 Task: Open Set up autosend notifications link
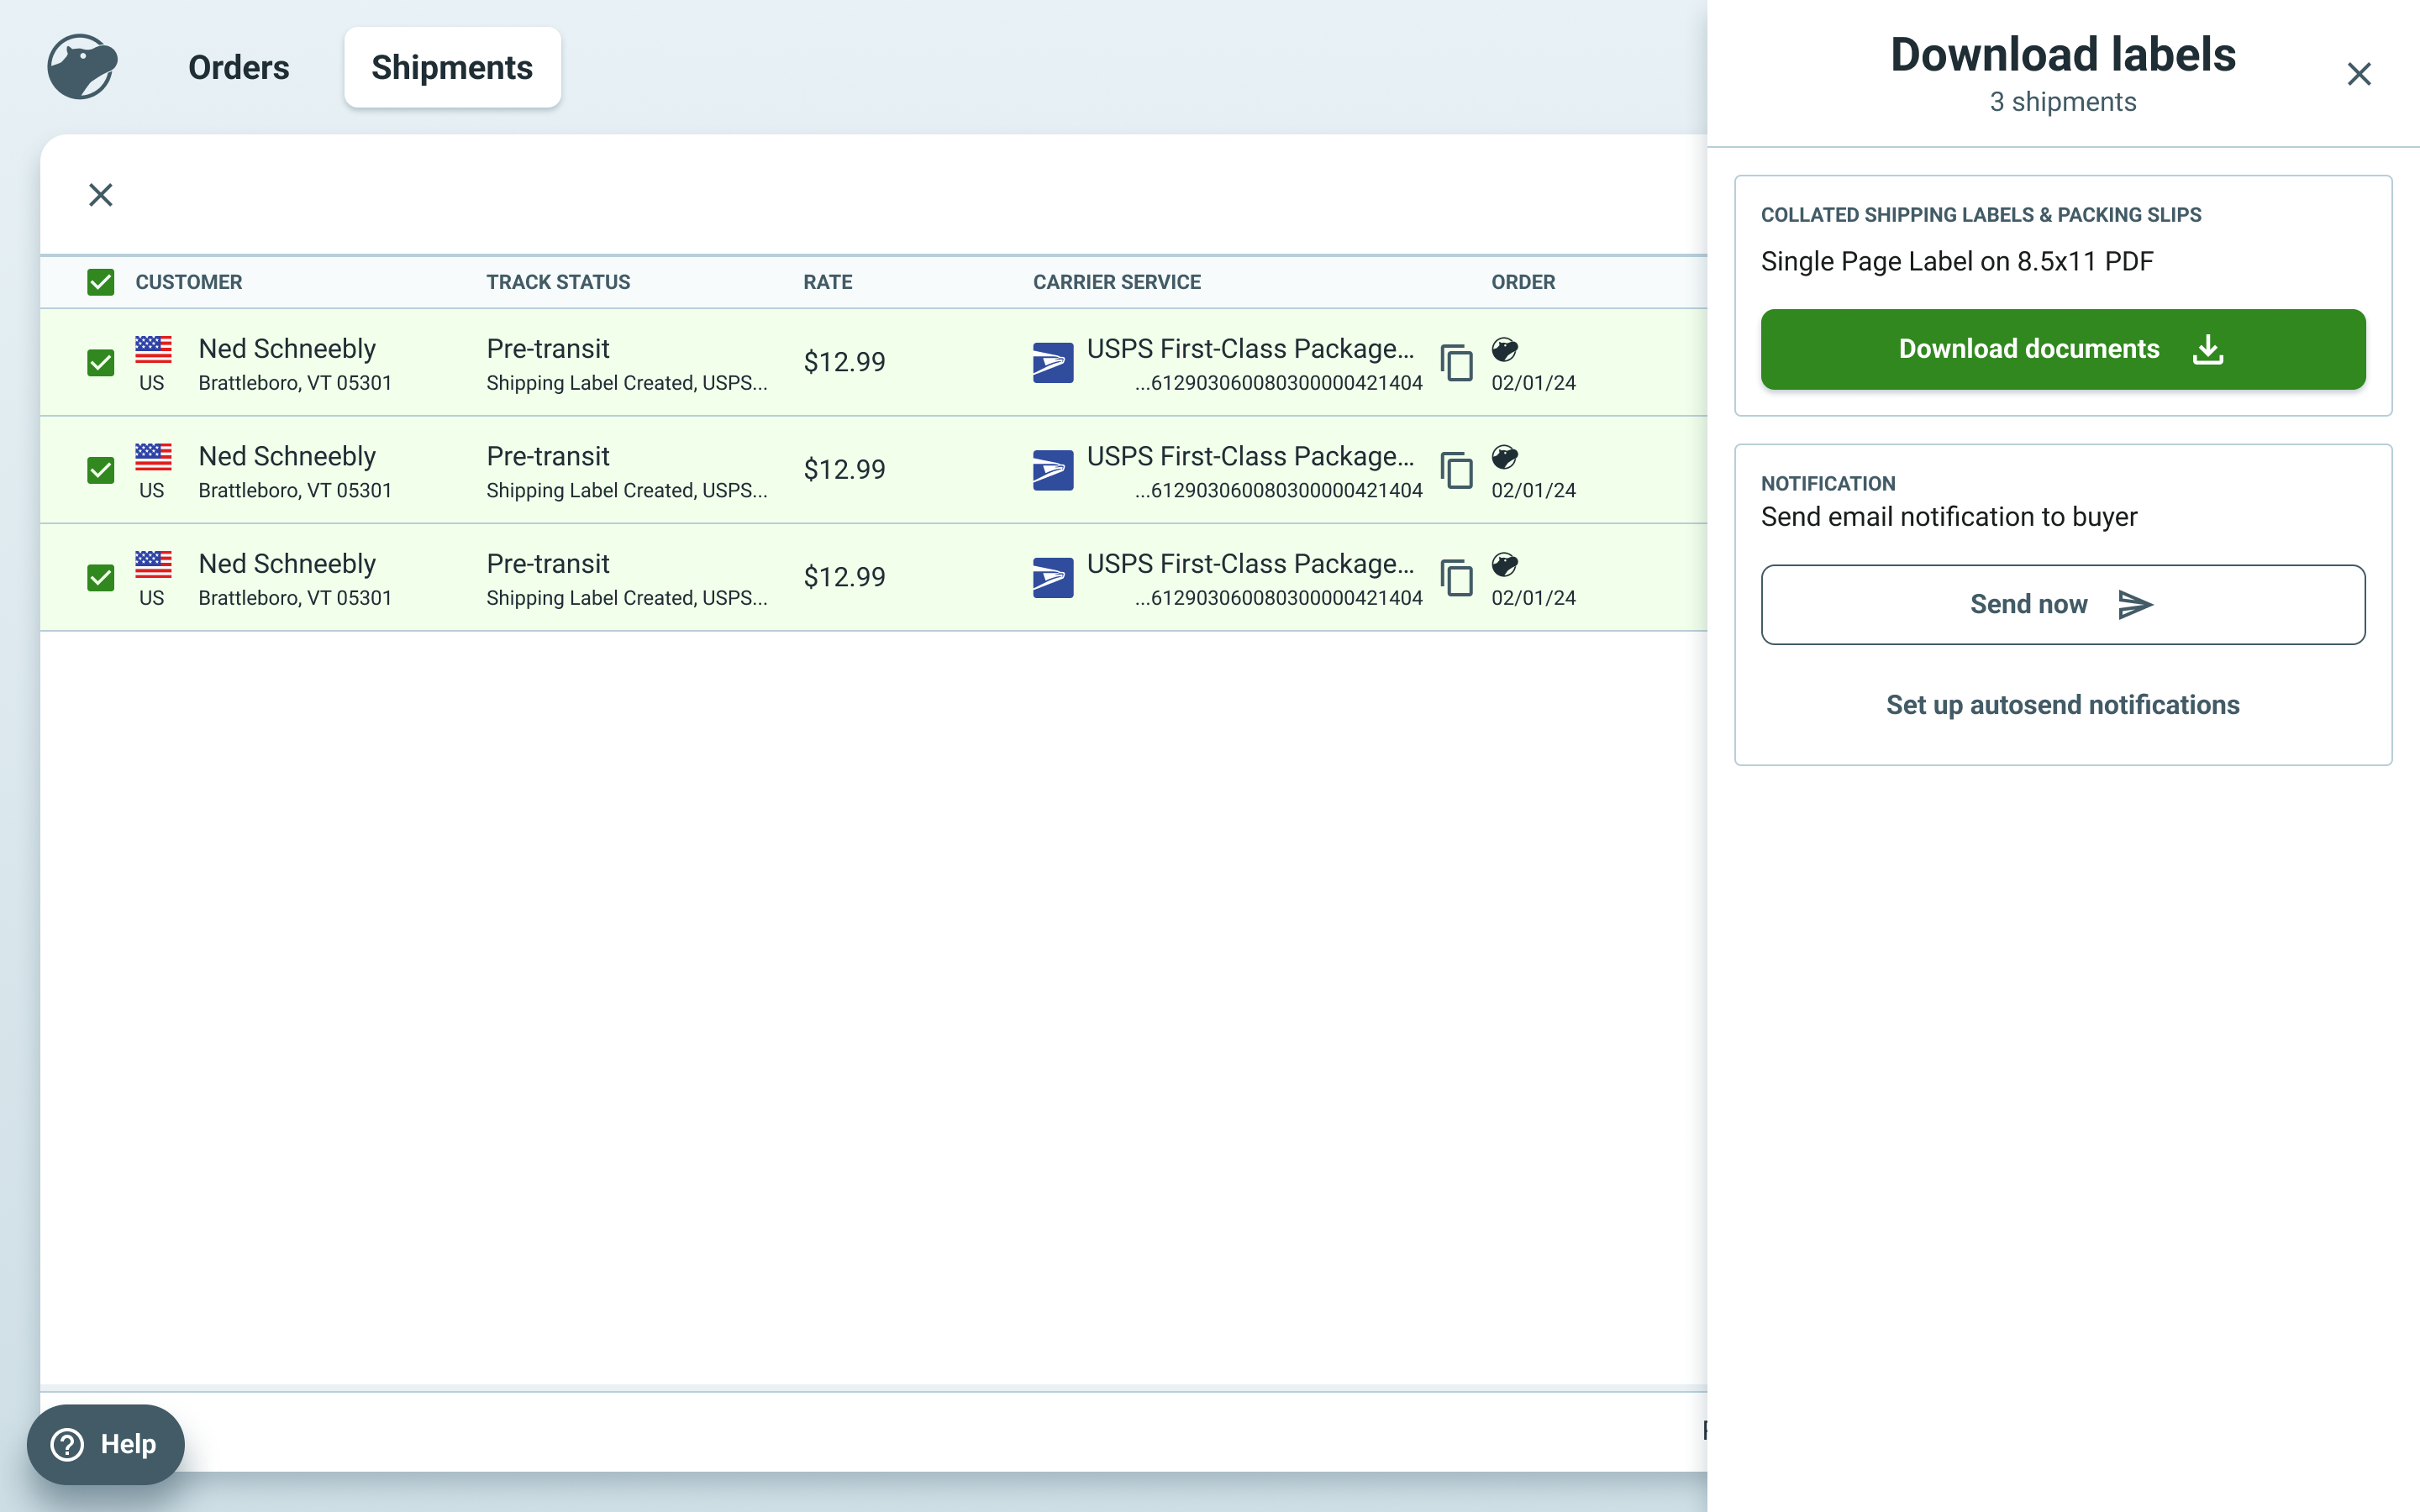[2062, 705]
